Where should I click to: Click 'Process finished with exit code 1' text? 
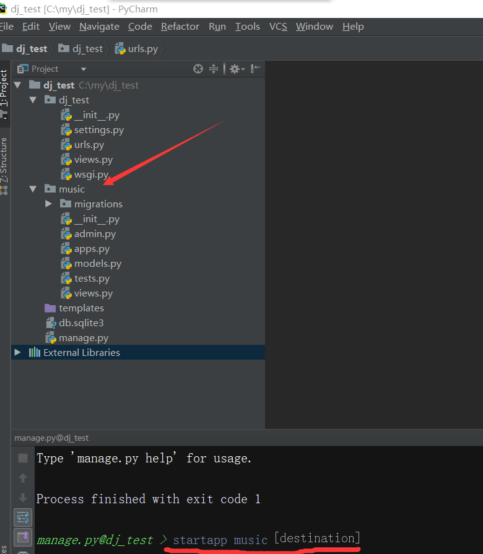(x=149, y=499)
